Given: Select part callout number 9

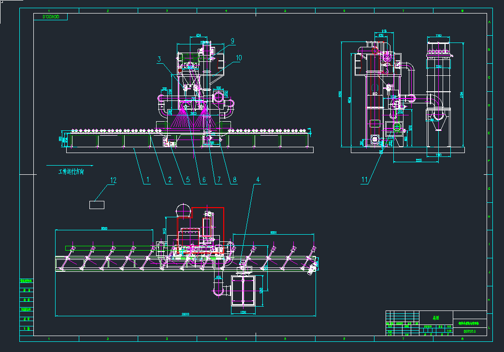Looking at the screenshot, I should pos(232,41).
